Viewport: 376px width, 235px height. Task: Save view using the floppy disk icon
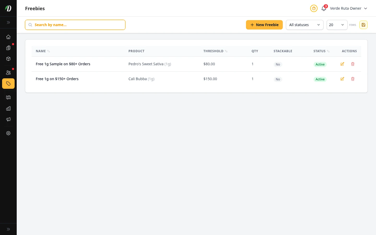pyautogui.click(x=363, y=25)
